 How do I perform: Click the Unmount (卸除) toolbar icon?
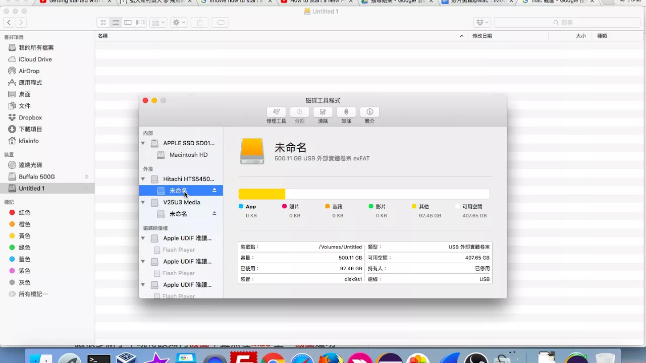coord(346,112)
